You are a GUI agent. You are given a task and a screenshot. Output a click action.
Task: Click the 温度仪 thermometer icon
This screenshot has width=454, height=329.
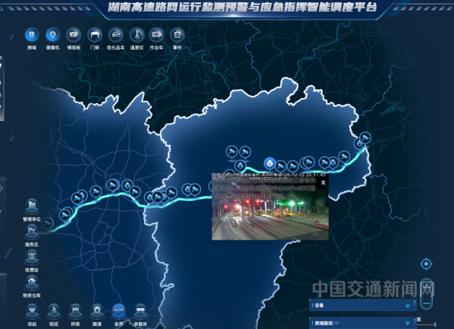(x=136, y=35)
